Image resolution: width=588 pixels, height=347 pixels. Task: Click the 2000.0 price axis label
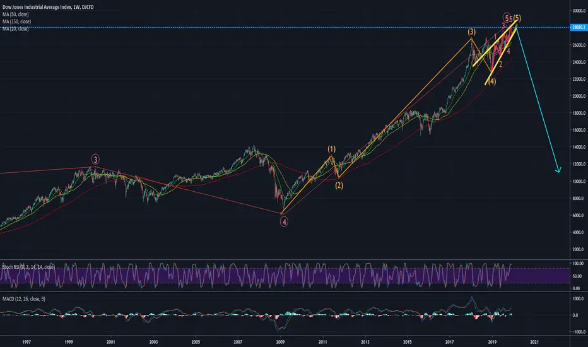coord(579,249)
